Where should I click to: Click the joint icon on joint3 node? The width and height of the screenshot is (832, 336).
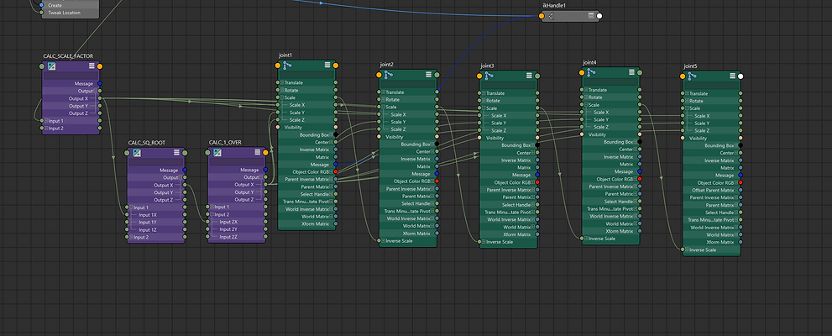(x=489, y=76)
